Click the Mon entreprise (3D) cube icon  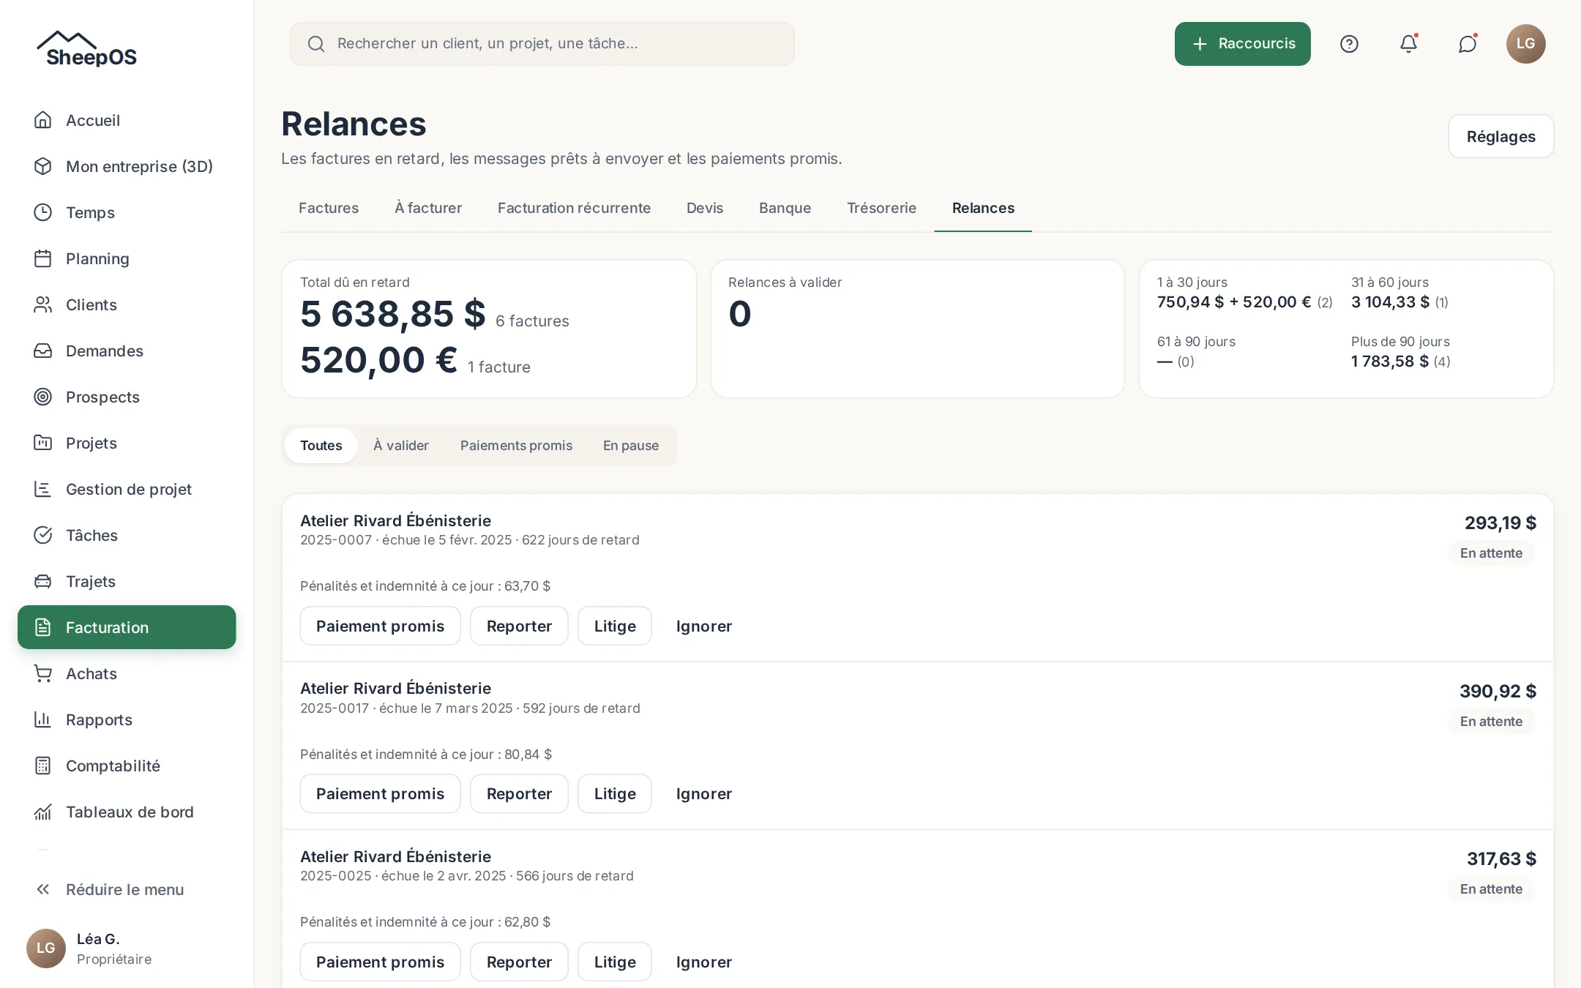pyautogui.click(x=43, y=166)
